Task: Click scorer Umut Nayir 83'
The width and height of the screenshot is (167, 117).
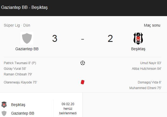Action: coord(151,63)
